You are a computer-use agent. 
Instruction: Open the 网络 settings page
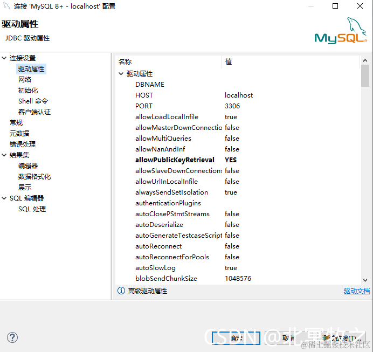tap(25, 79)
